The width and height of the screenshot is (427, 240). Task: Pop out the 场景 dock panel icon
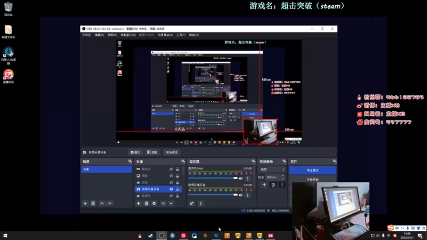[x=130, y=162]
